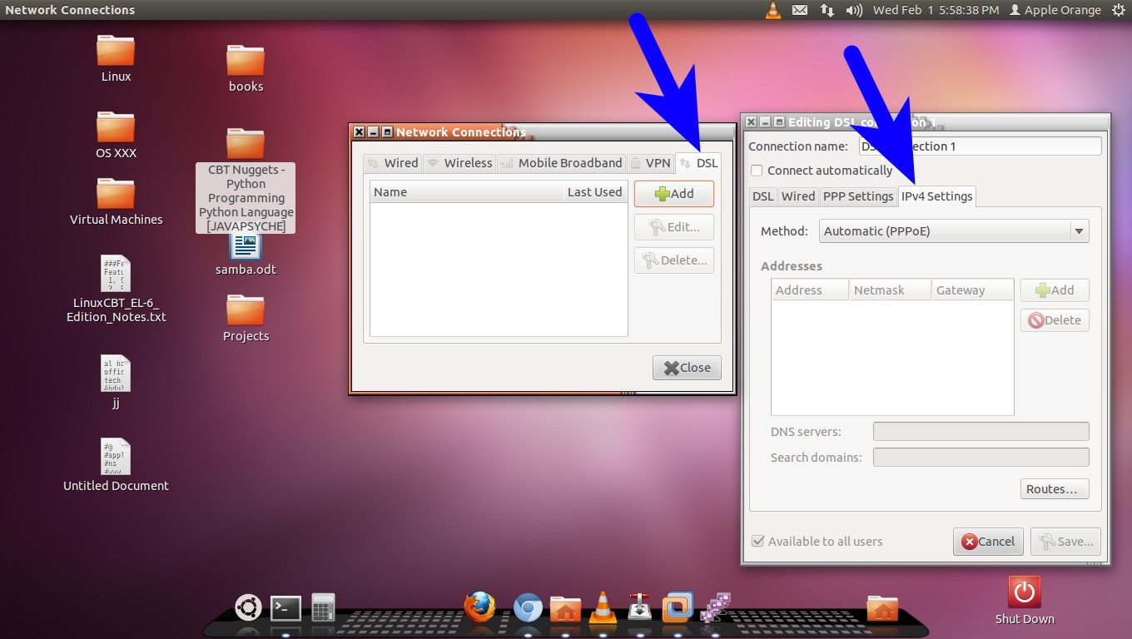Select the jj text file icon
This screenshot has height=639, width=1132.
click(116, 382)
